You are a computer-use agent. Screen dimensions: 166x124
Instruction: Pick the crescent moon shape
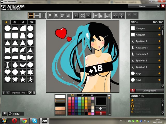coord(23,64)
